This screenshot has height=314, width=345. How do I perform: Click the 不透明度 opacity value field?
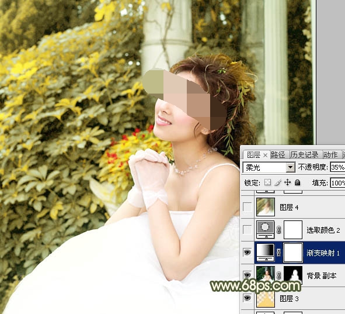337,167
